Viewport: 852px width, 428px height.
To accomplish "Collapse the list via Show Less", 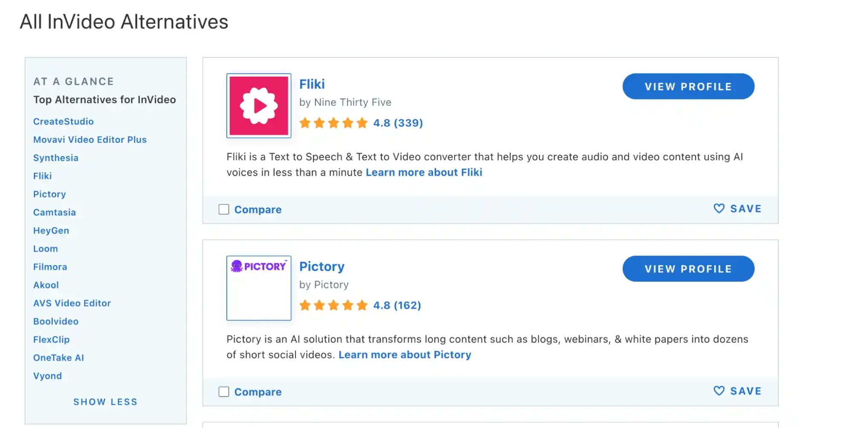I will pos(105,401).
